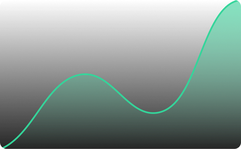241x149 pixels.
Task: Click the white area at the chart's top left
Action: [12, 6]
